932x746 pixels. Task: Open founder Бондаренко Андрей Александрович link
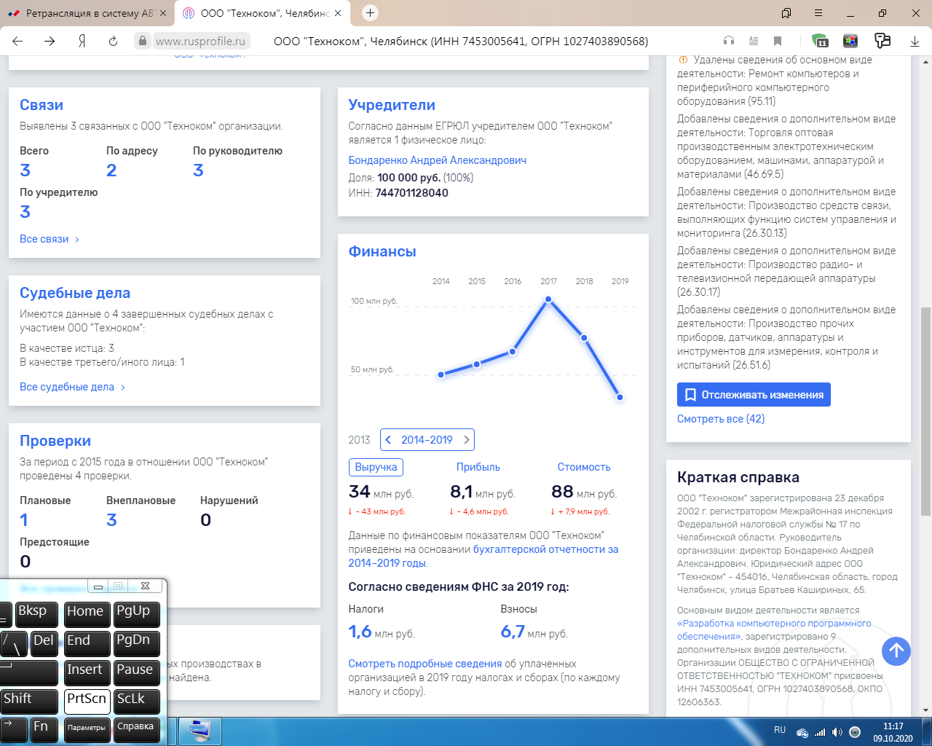(437, 160)
